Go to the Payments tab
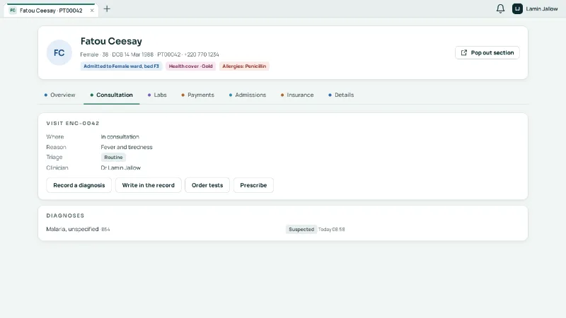Image resolution: width=566 pixels, height=318 pixels. tap(198, 95)
